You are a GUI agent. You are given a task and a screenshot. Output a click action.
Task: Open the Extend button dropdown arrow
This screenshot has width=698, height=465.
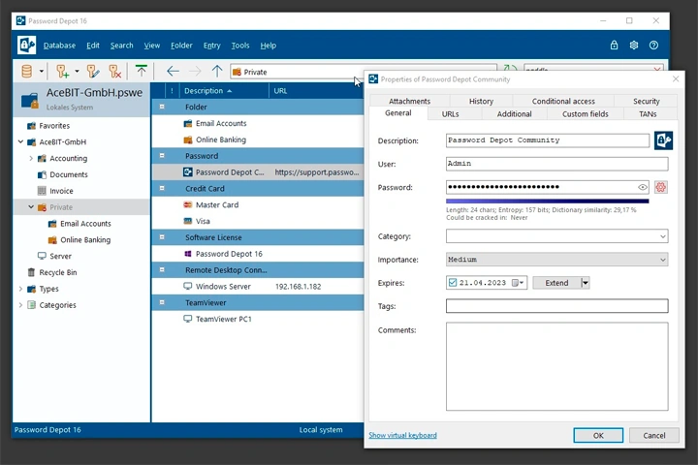[586, 283]
